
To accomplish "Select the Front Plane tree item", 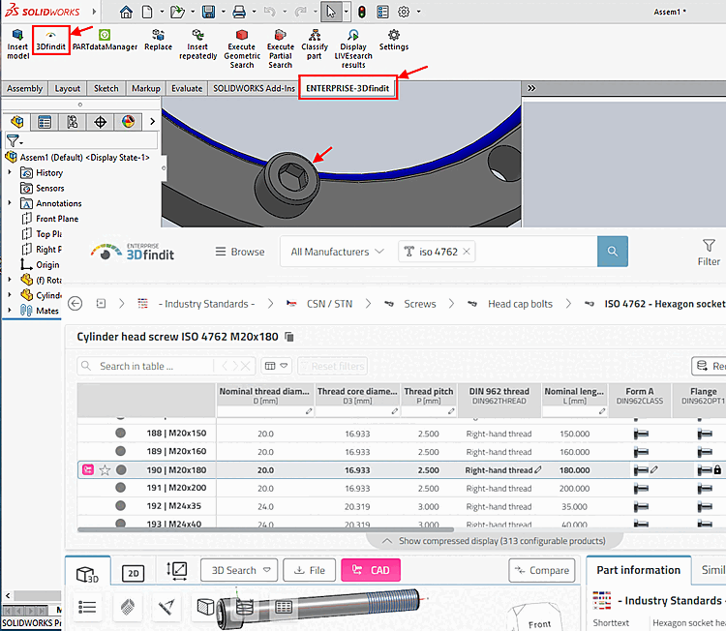I will 50,218.
